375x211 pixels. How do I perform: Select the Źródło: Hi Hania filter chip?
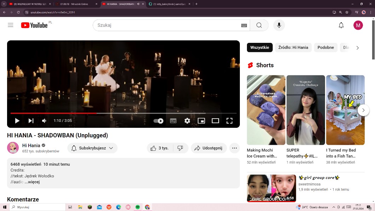(293, 47)
